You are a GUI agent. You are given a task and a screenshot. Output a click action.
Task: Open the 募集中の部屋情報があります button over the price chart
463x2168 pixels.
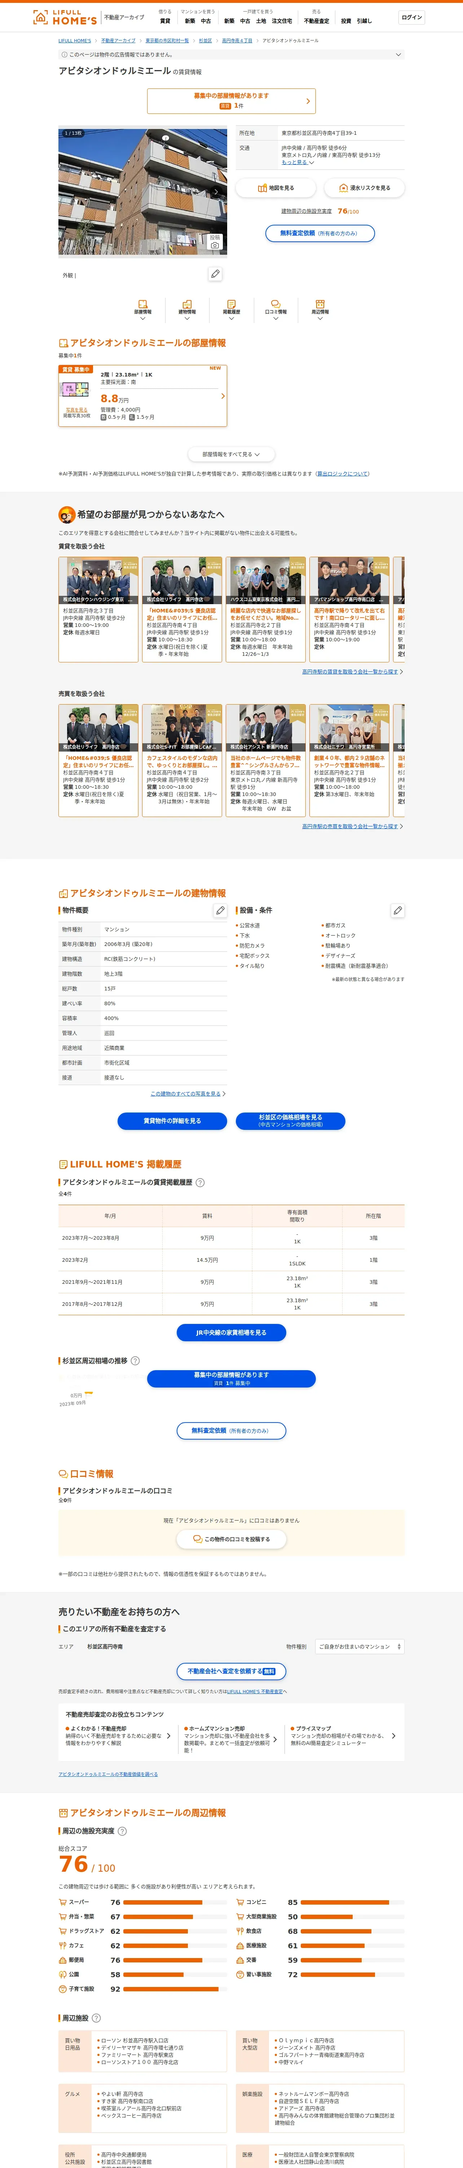[x=231, y=1378]
